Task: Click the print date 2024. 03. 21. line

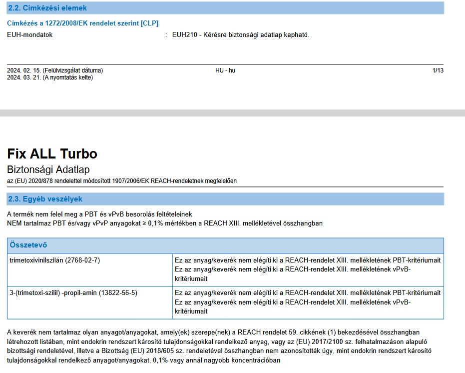Action: [50, 77]
